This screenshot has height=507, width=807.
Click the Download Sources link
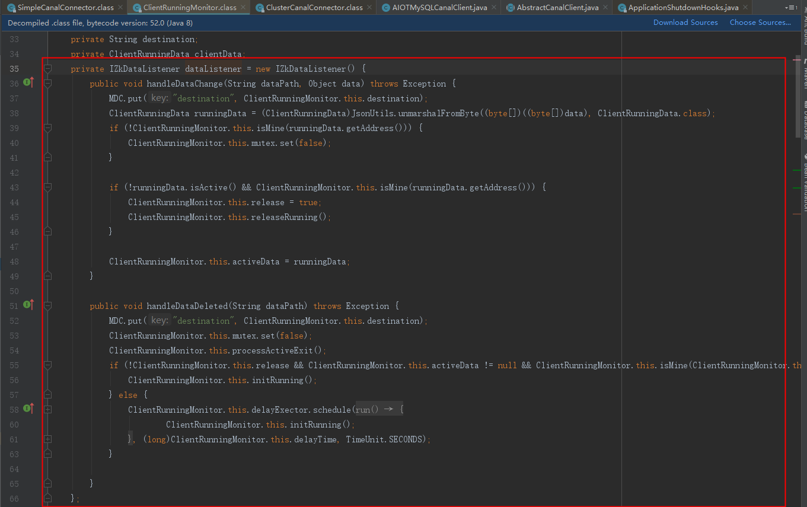[x=685, y=23]
